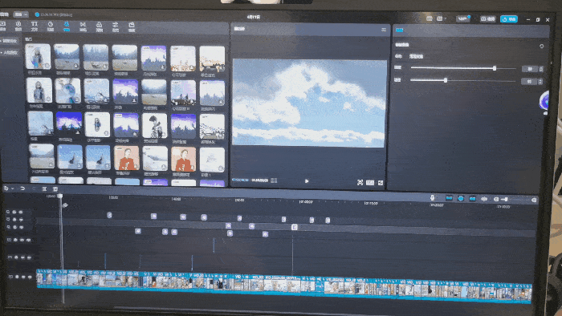
Task: Toggle lock on the topmost effect track
Action: [14, 212]
